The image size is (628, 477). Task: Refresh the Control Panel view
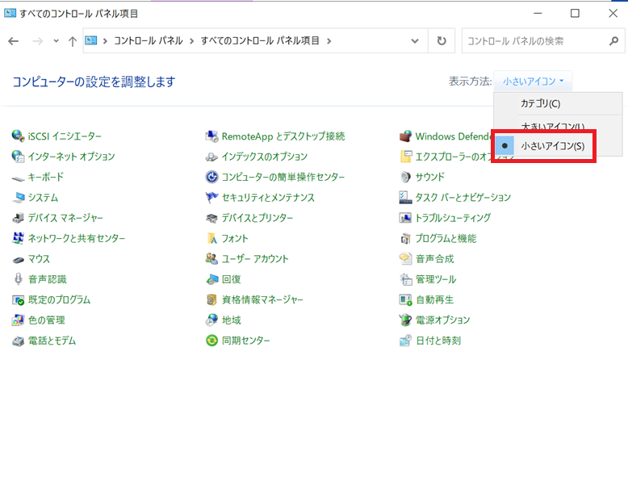[441, 41]
